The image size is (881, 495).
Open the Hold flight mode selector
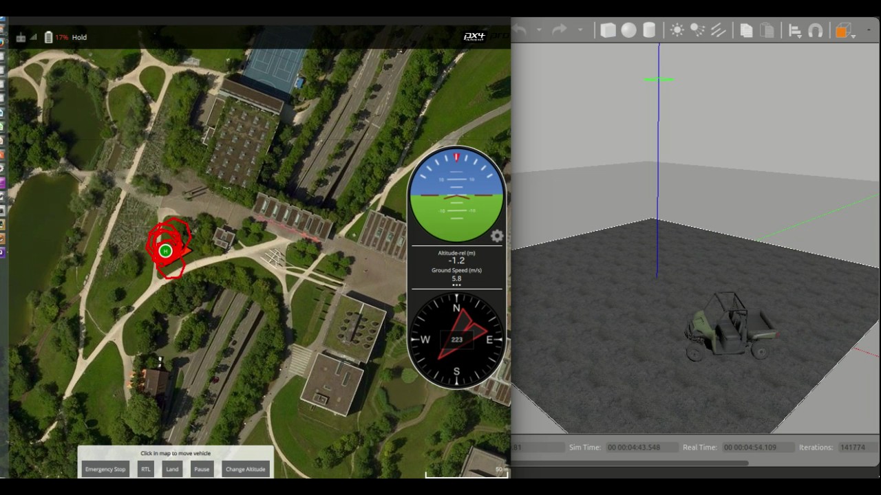(x=79, y=37)
